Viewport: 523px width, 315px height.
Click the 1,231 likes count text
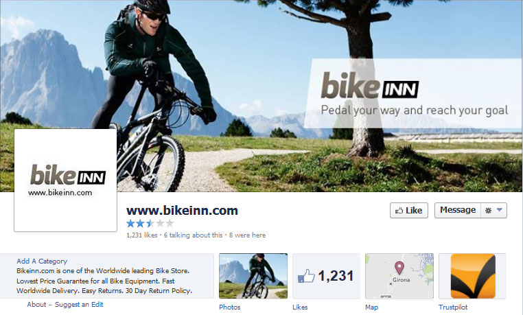[x=142, y=235]
